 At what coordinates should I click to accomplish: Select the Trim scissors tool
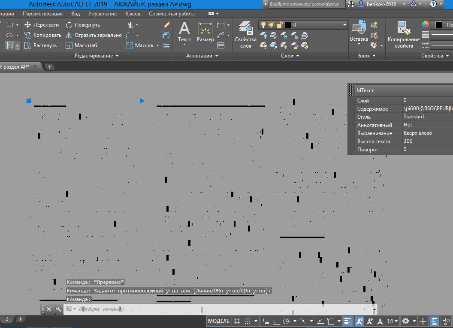pyautogui.click(x=130, y=25)
